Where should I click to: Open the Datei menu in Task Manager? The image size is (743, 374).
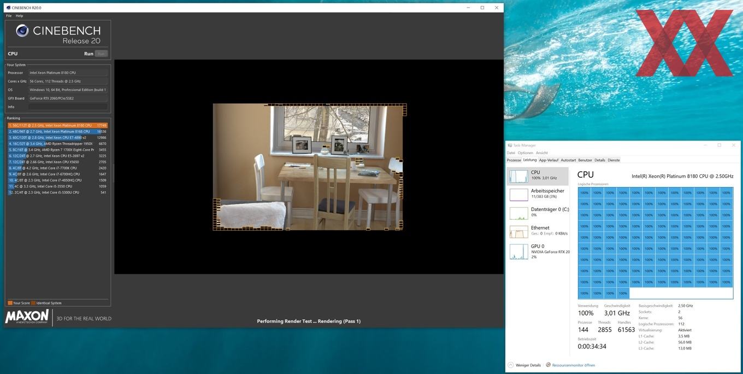click(x=511, y=153)
